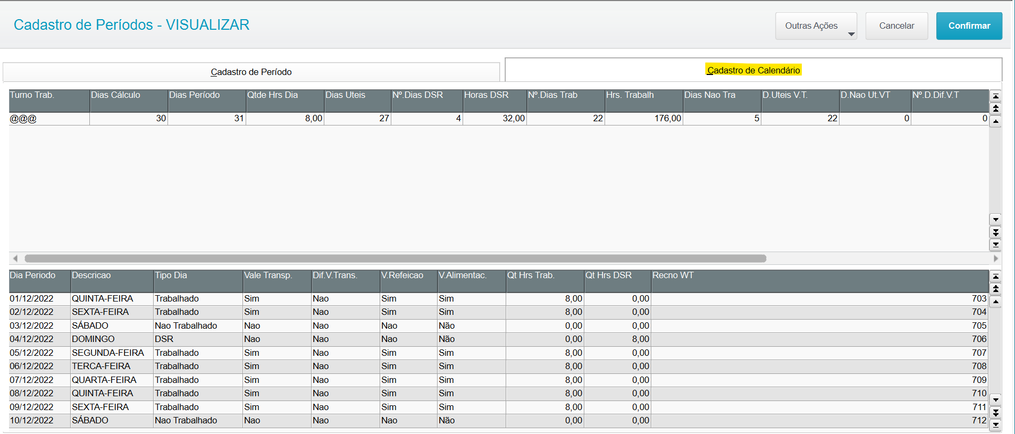
Task: Click the Nº.Dias DSR column header
Action: [x=427, y=101]
